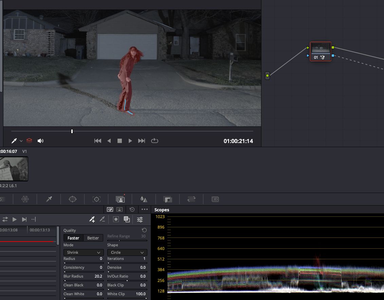This screenshot has height=300, width=384.
Task: Select the add stroke tool
Action: point(92,219)
